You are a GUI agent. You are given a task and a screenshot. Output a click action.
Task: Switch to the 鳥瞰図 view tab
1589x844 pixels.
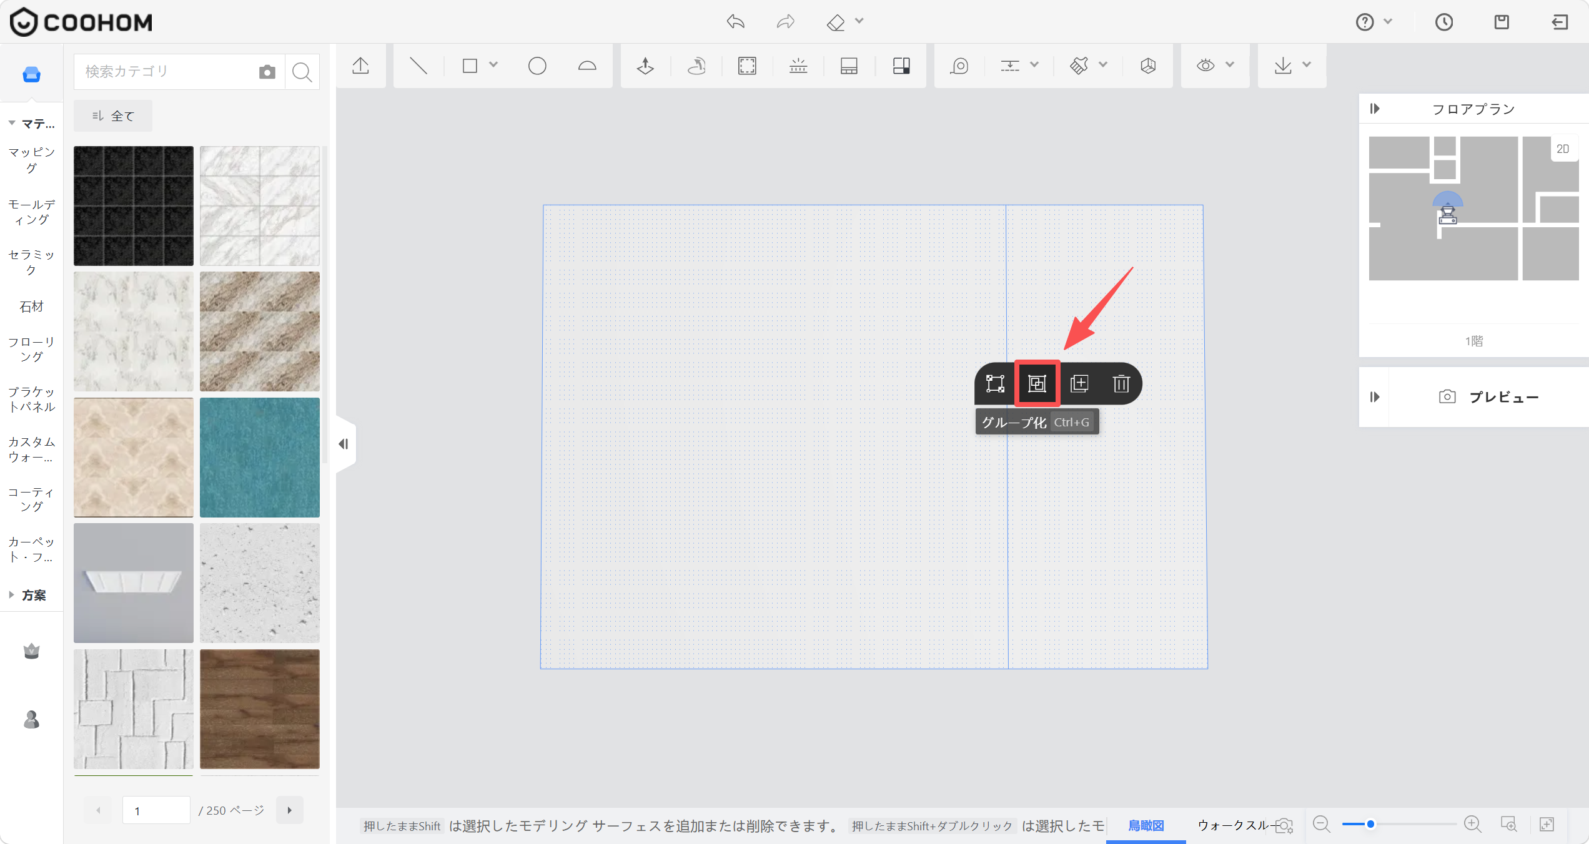click(1146, 825)
